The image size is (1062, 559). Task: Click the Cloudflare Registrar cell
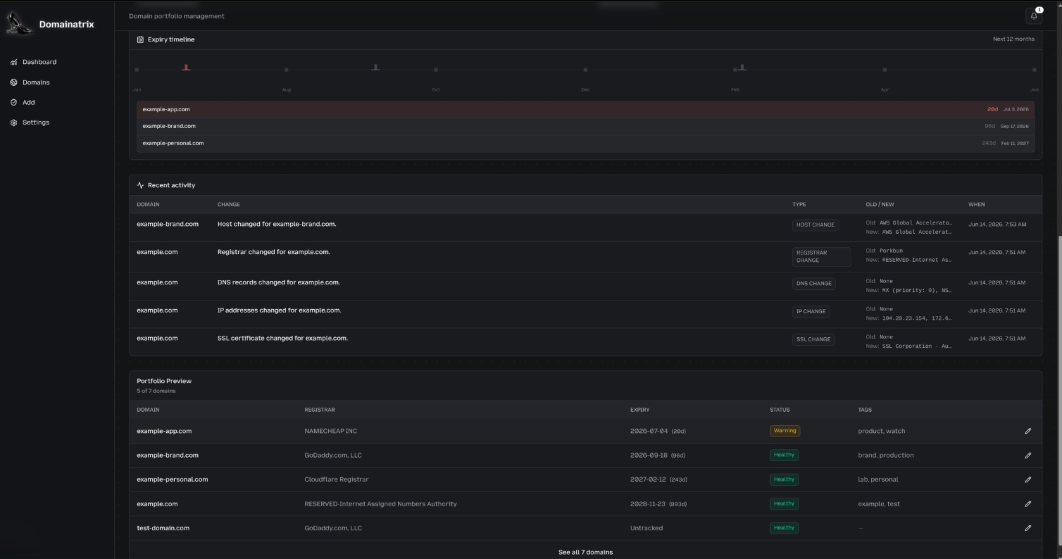pyautogui.click(x=337, y=480)
